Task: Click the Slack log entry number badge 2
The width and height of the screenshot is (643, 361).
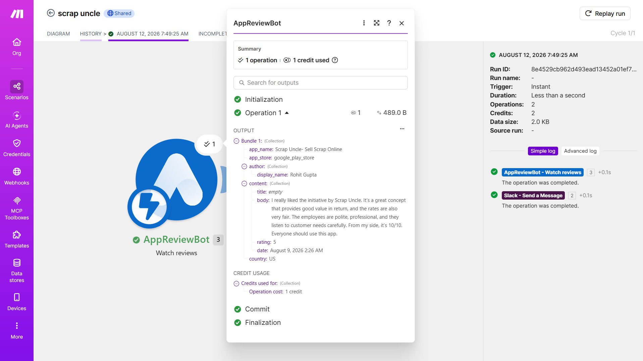Action: (x=572, y=196)
